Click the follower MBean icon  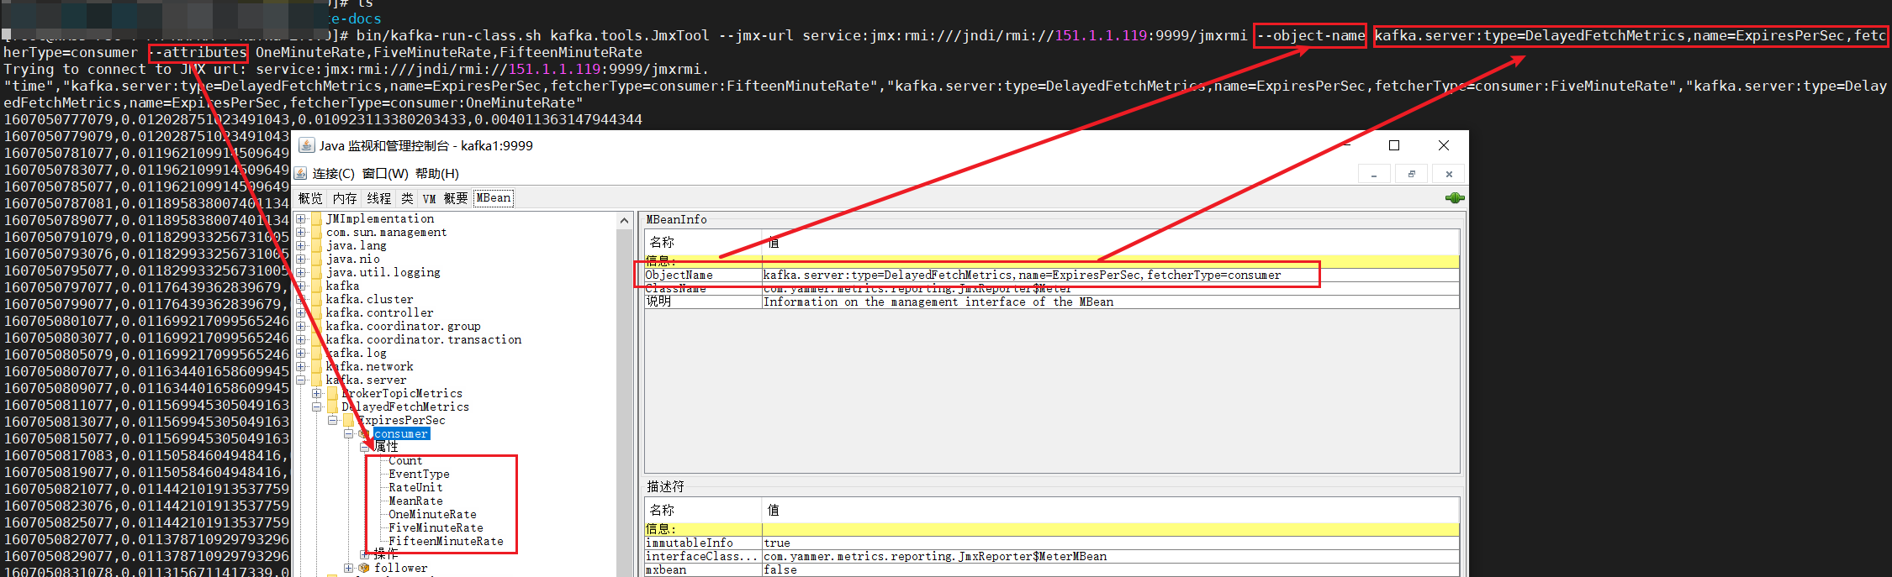point(364,569)
